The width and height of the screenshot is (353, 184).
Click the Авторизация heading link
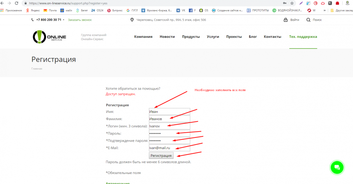[118, 183]
